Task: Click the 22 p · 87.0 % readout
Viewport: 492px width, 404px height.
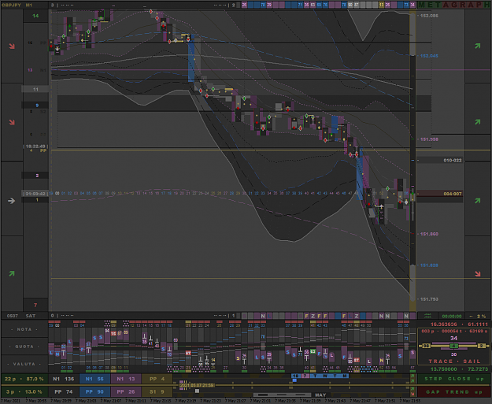Action: coord(24,379)
